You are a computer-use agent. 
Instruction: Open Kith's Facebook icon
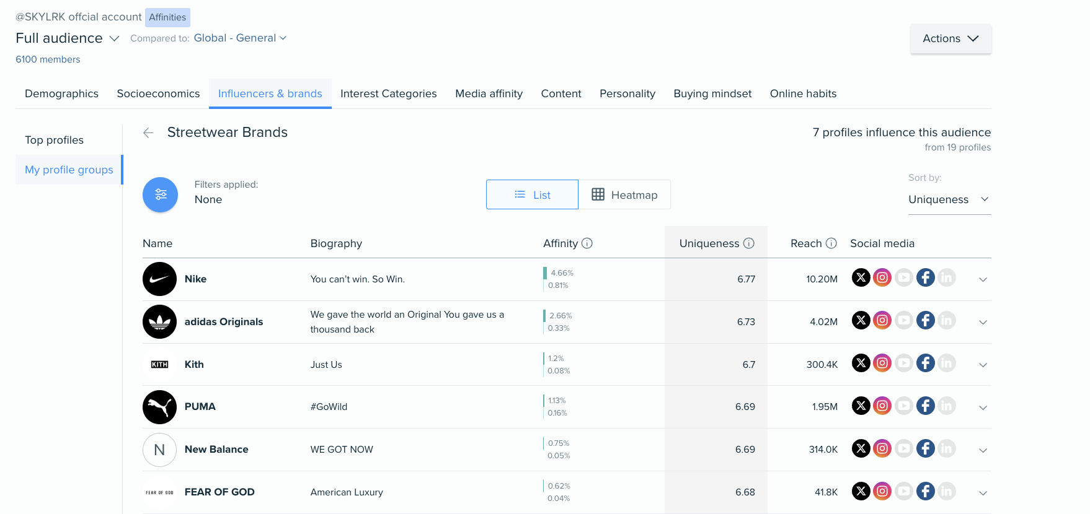(x=926, y=363)
